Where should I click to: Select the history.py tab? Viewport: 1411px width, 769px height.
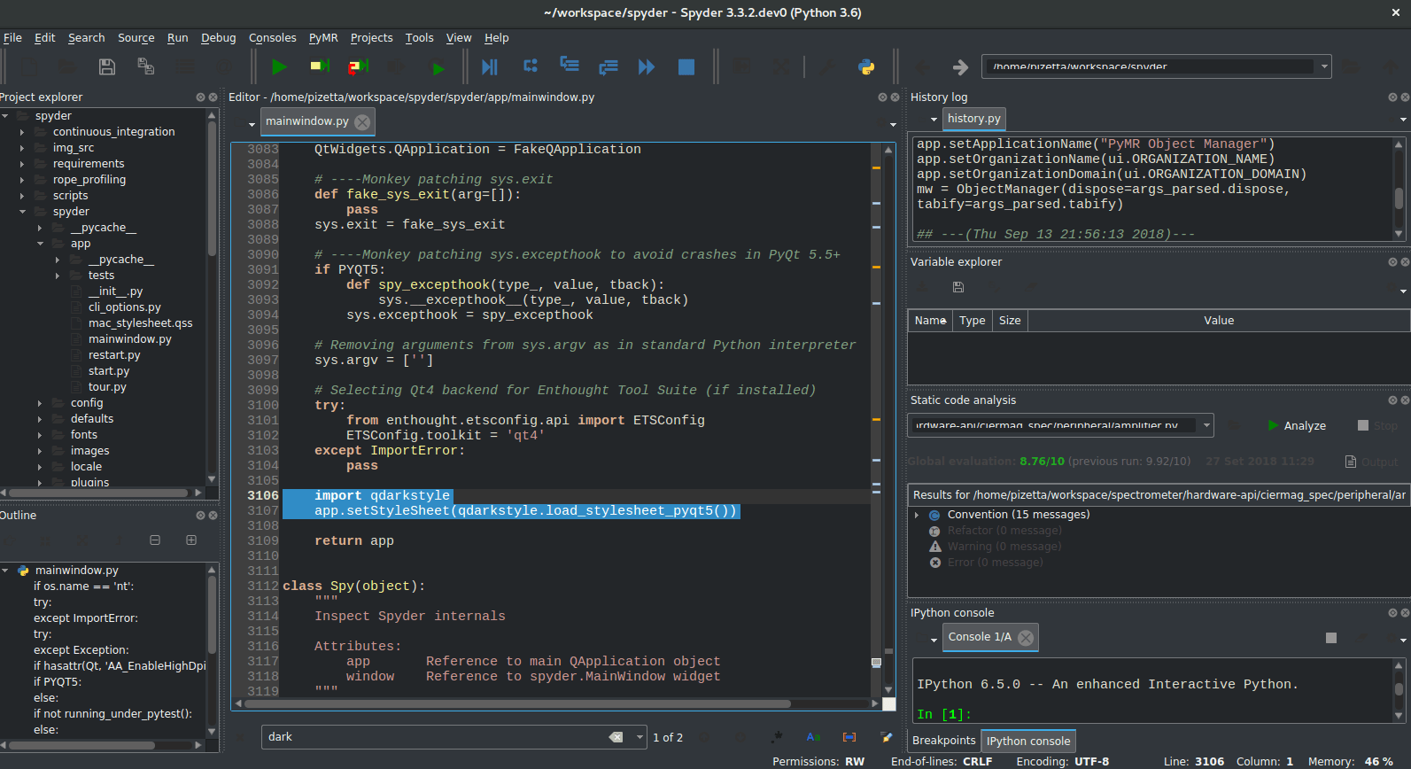(973, 119)
